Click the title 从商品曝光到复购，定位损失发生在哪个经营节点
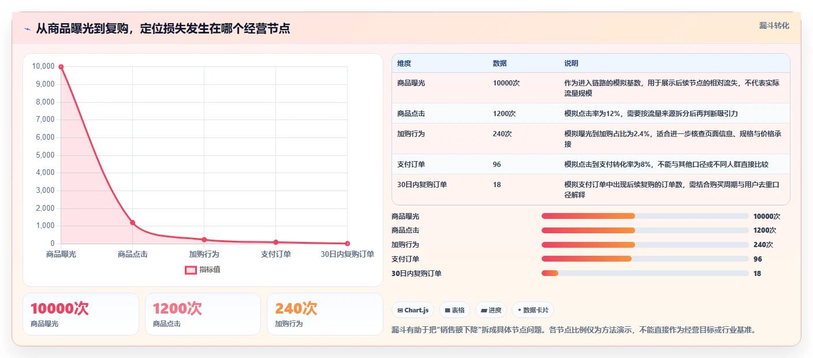 pyautogui.click(x=163, y=28)
